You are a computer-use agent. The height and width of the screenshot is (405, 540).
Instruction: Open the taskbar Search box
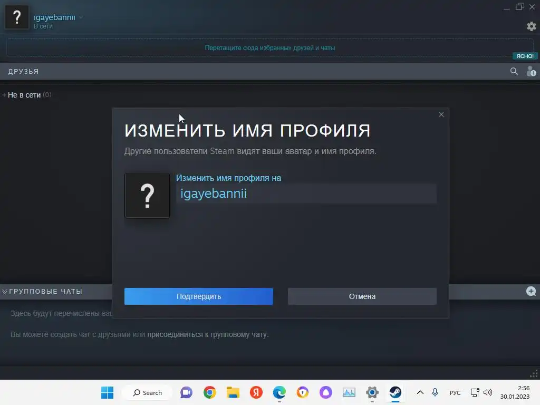[x=148, y=392]
